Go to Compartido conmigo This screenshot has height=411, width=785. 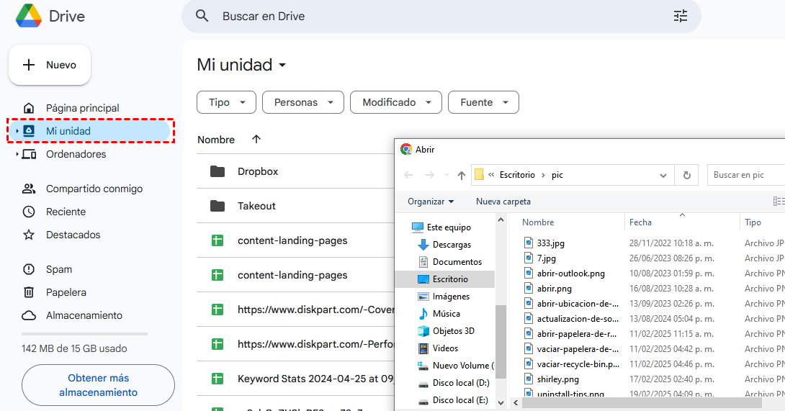94,189
